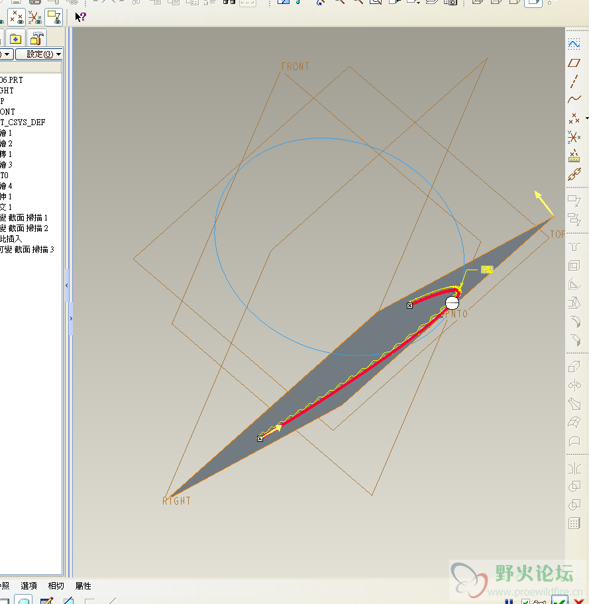Image resolution: width=589 pixels, height=604 pixels.
Task: Click the yellow direction arrow near TOP
Action: click(x=543, y=203)
